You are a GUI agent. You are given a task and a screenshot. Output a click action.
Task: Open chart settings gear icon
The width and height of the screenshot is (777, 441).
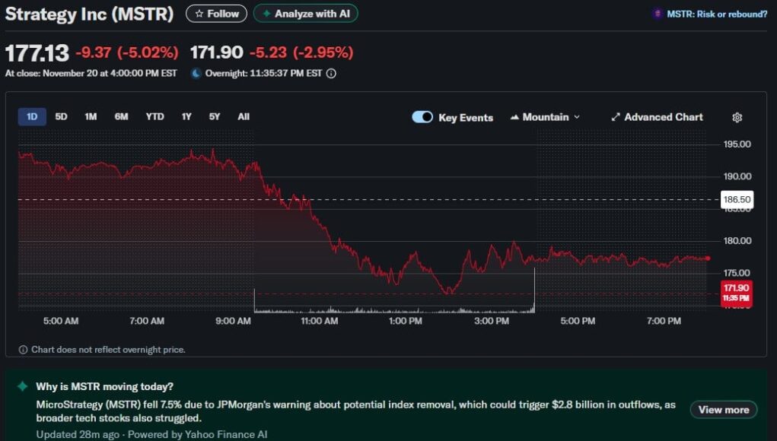[x=737, y=117]
